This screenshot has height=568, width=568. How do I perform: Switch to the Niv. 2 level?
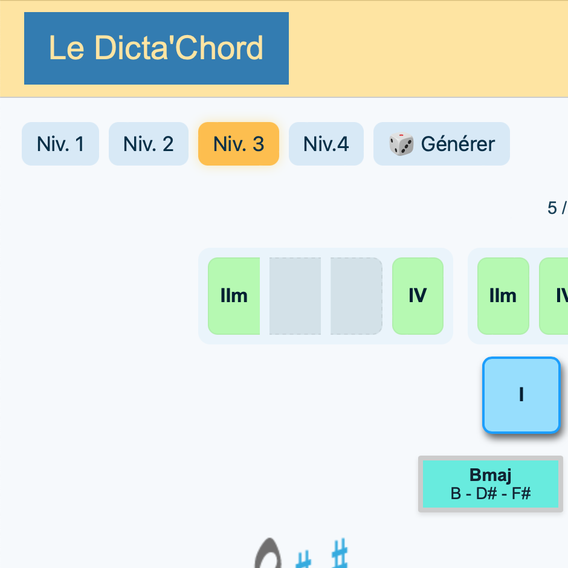(x=149, y=144)
